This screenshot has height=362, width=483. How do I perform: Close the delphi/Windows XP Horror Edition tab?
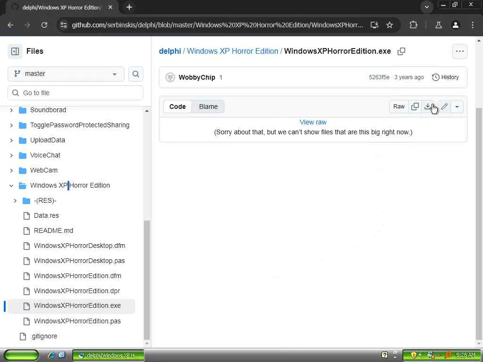coord(110,7)
